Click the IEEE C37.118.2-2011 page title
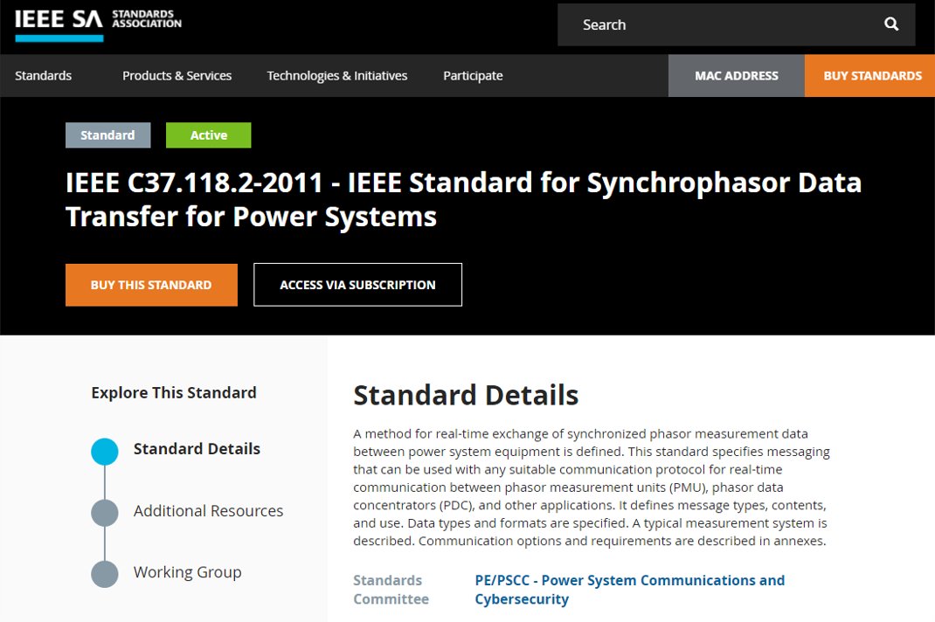Screen dimensions: 935x622 (x=463, y=199)
